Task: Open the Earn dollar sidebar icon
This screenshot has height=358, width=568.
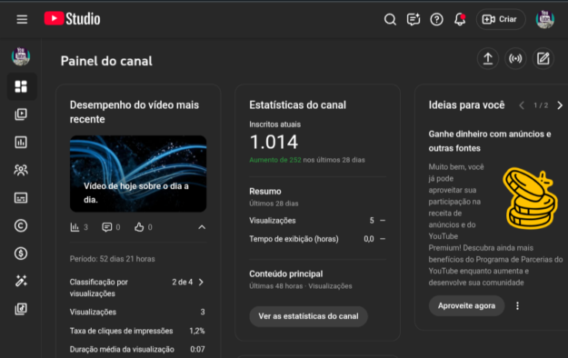Action: tap(21, 254)
